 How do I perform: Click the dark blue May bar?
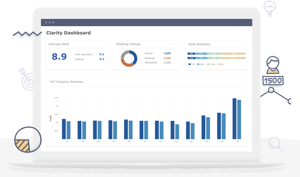click(126, 130)
